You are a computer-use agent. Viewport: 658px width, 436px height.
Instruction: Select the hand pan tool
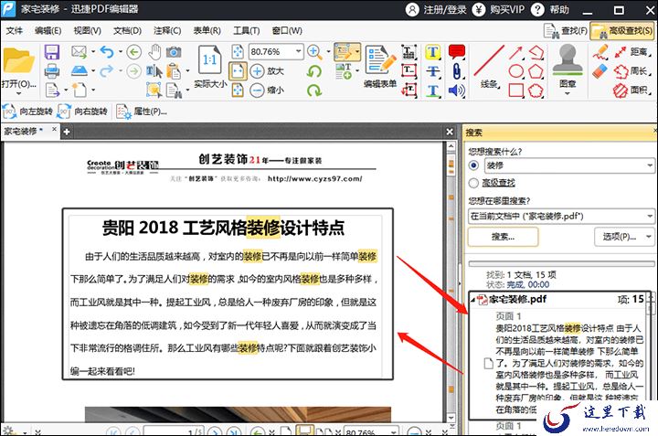(154, 51)
